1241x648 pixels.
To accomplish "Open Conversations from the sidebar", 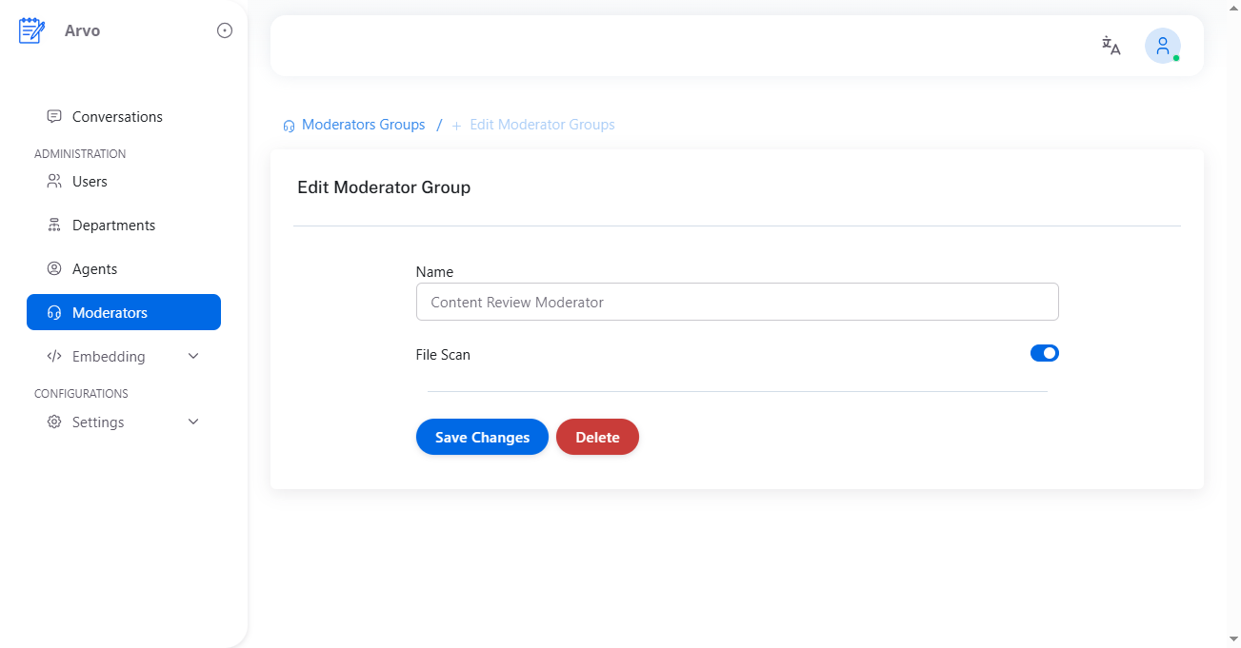I will [x=117, y=115].
